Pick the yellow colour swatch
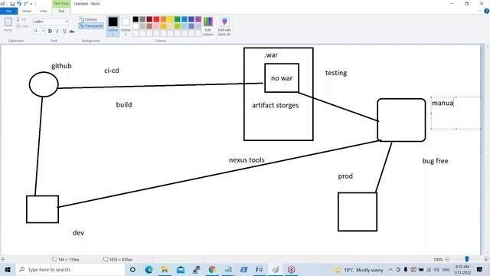Image resolution: width=490 pixels, height=276 pixels. [x=170, y=19]
